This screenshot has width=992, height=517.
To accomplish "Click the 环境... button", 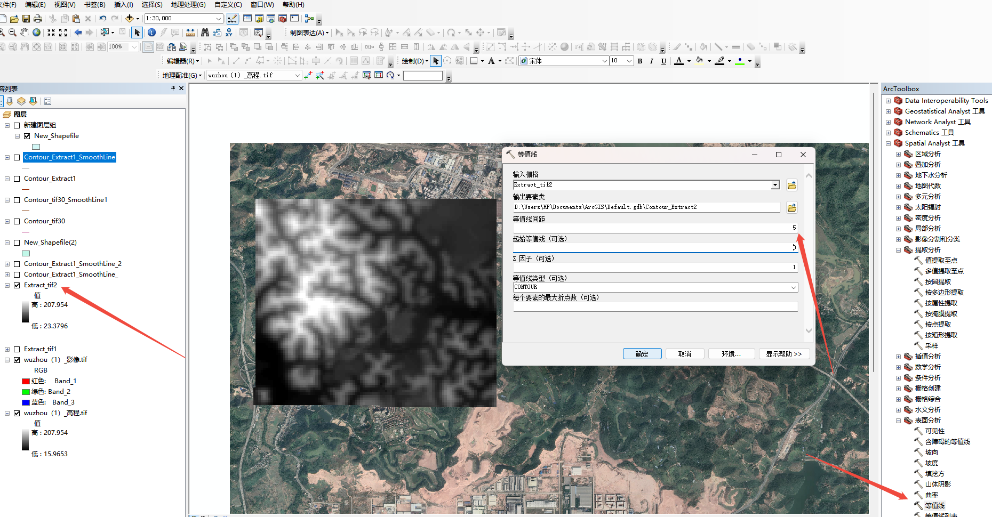I will [731, 353].
